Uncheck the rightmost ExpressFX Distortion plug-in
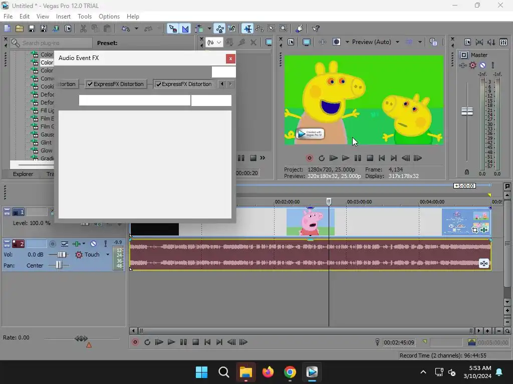Image resolution: width=513 pixels, height=384 pixels. coord(159,84)
